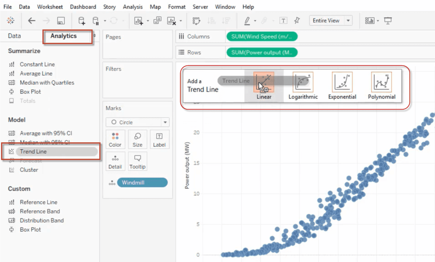The image size is (435, 262).
Task: Click the green SUM(Wind Speed) pill in Columns
Action: (262, 36)
